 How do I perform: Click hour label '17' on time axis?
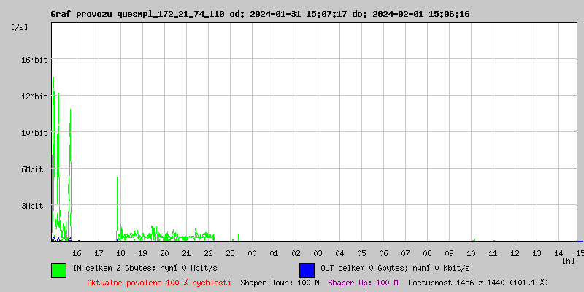coord(99,253)
